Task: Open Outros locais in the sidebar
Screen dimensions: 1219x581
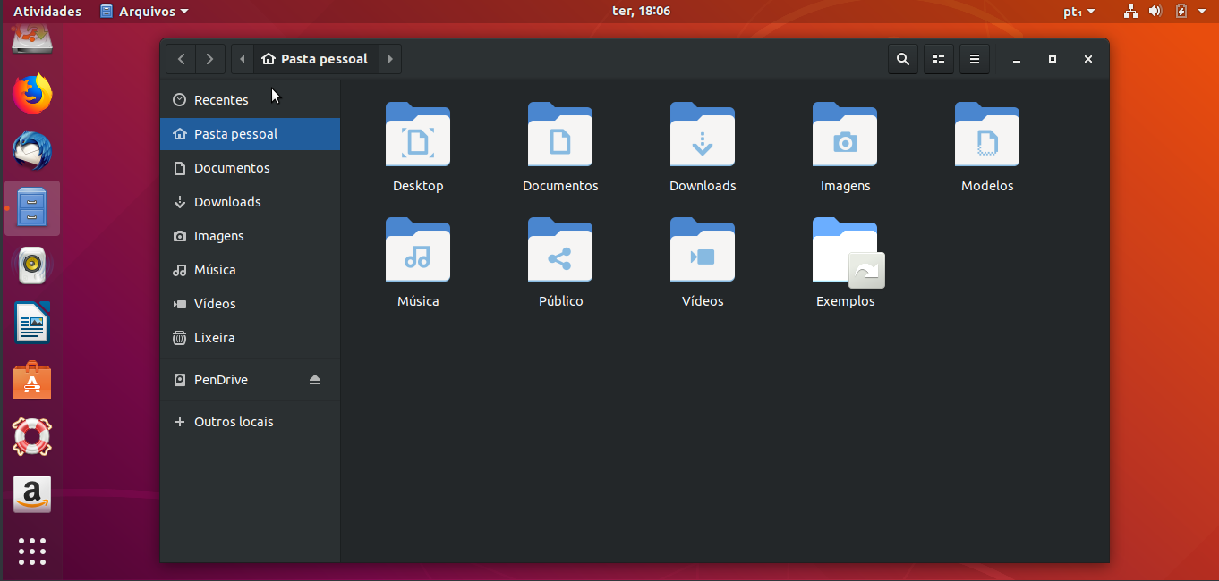Action: pyautogui.click(x=231, y=421)
